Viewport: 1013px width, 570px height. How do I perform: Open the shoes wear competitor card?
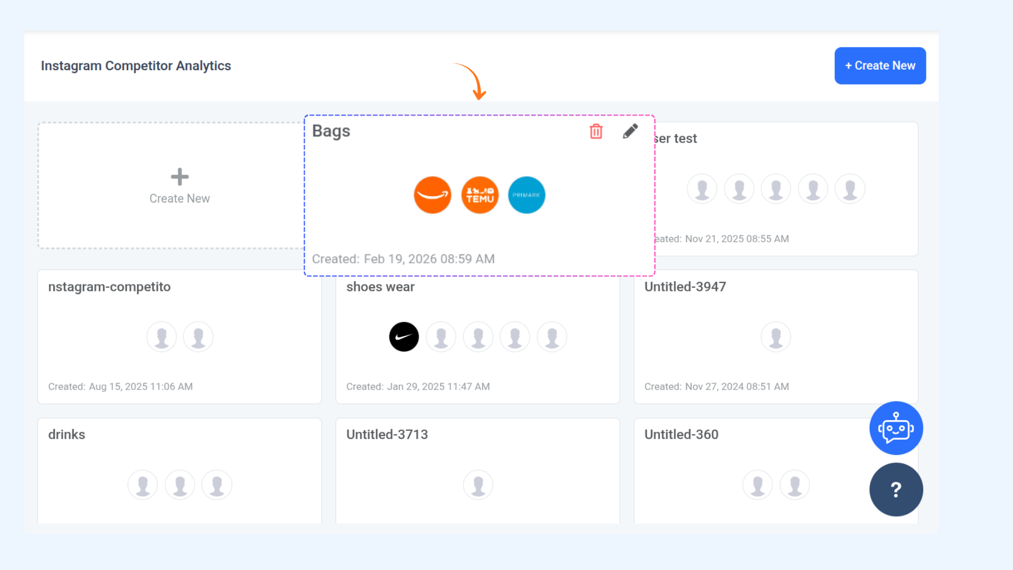[380, 287]
